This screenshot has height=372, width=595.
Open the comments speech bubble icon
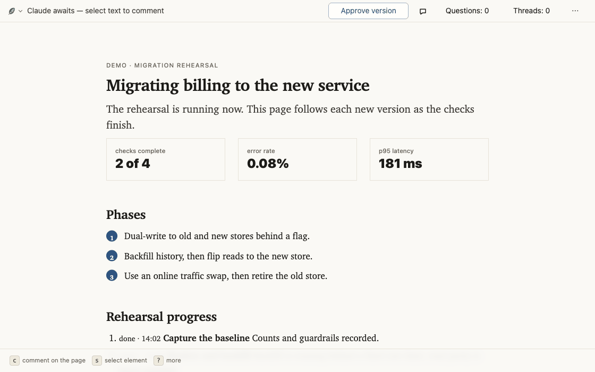click(x=423, y=11)
